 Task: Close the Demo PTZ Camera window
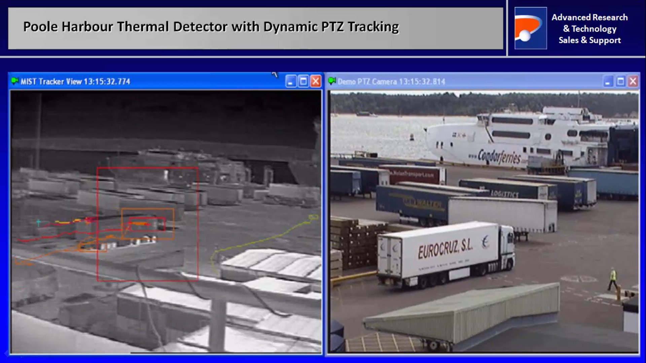[x=633, y=81]
